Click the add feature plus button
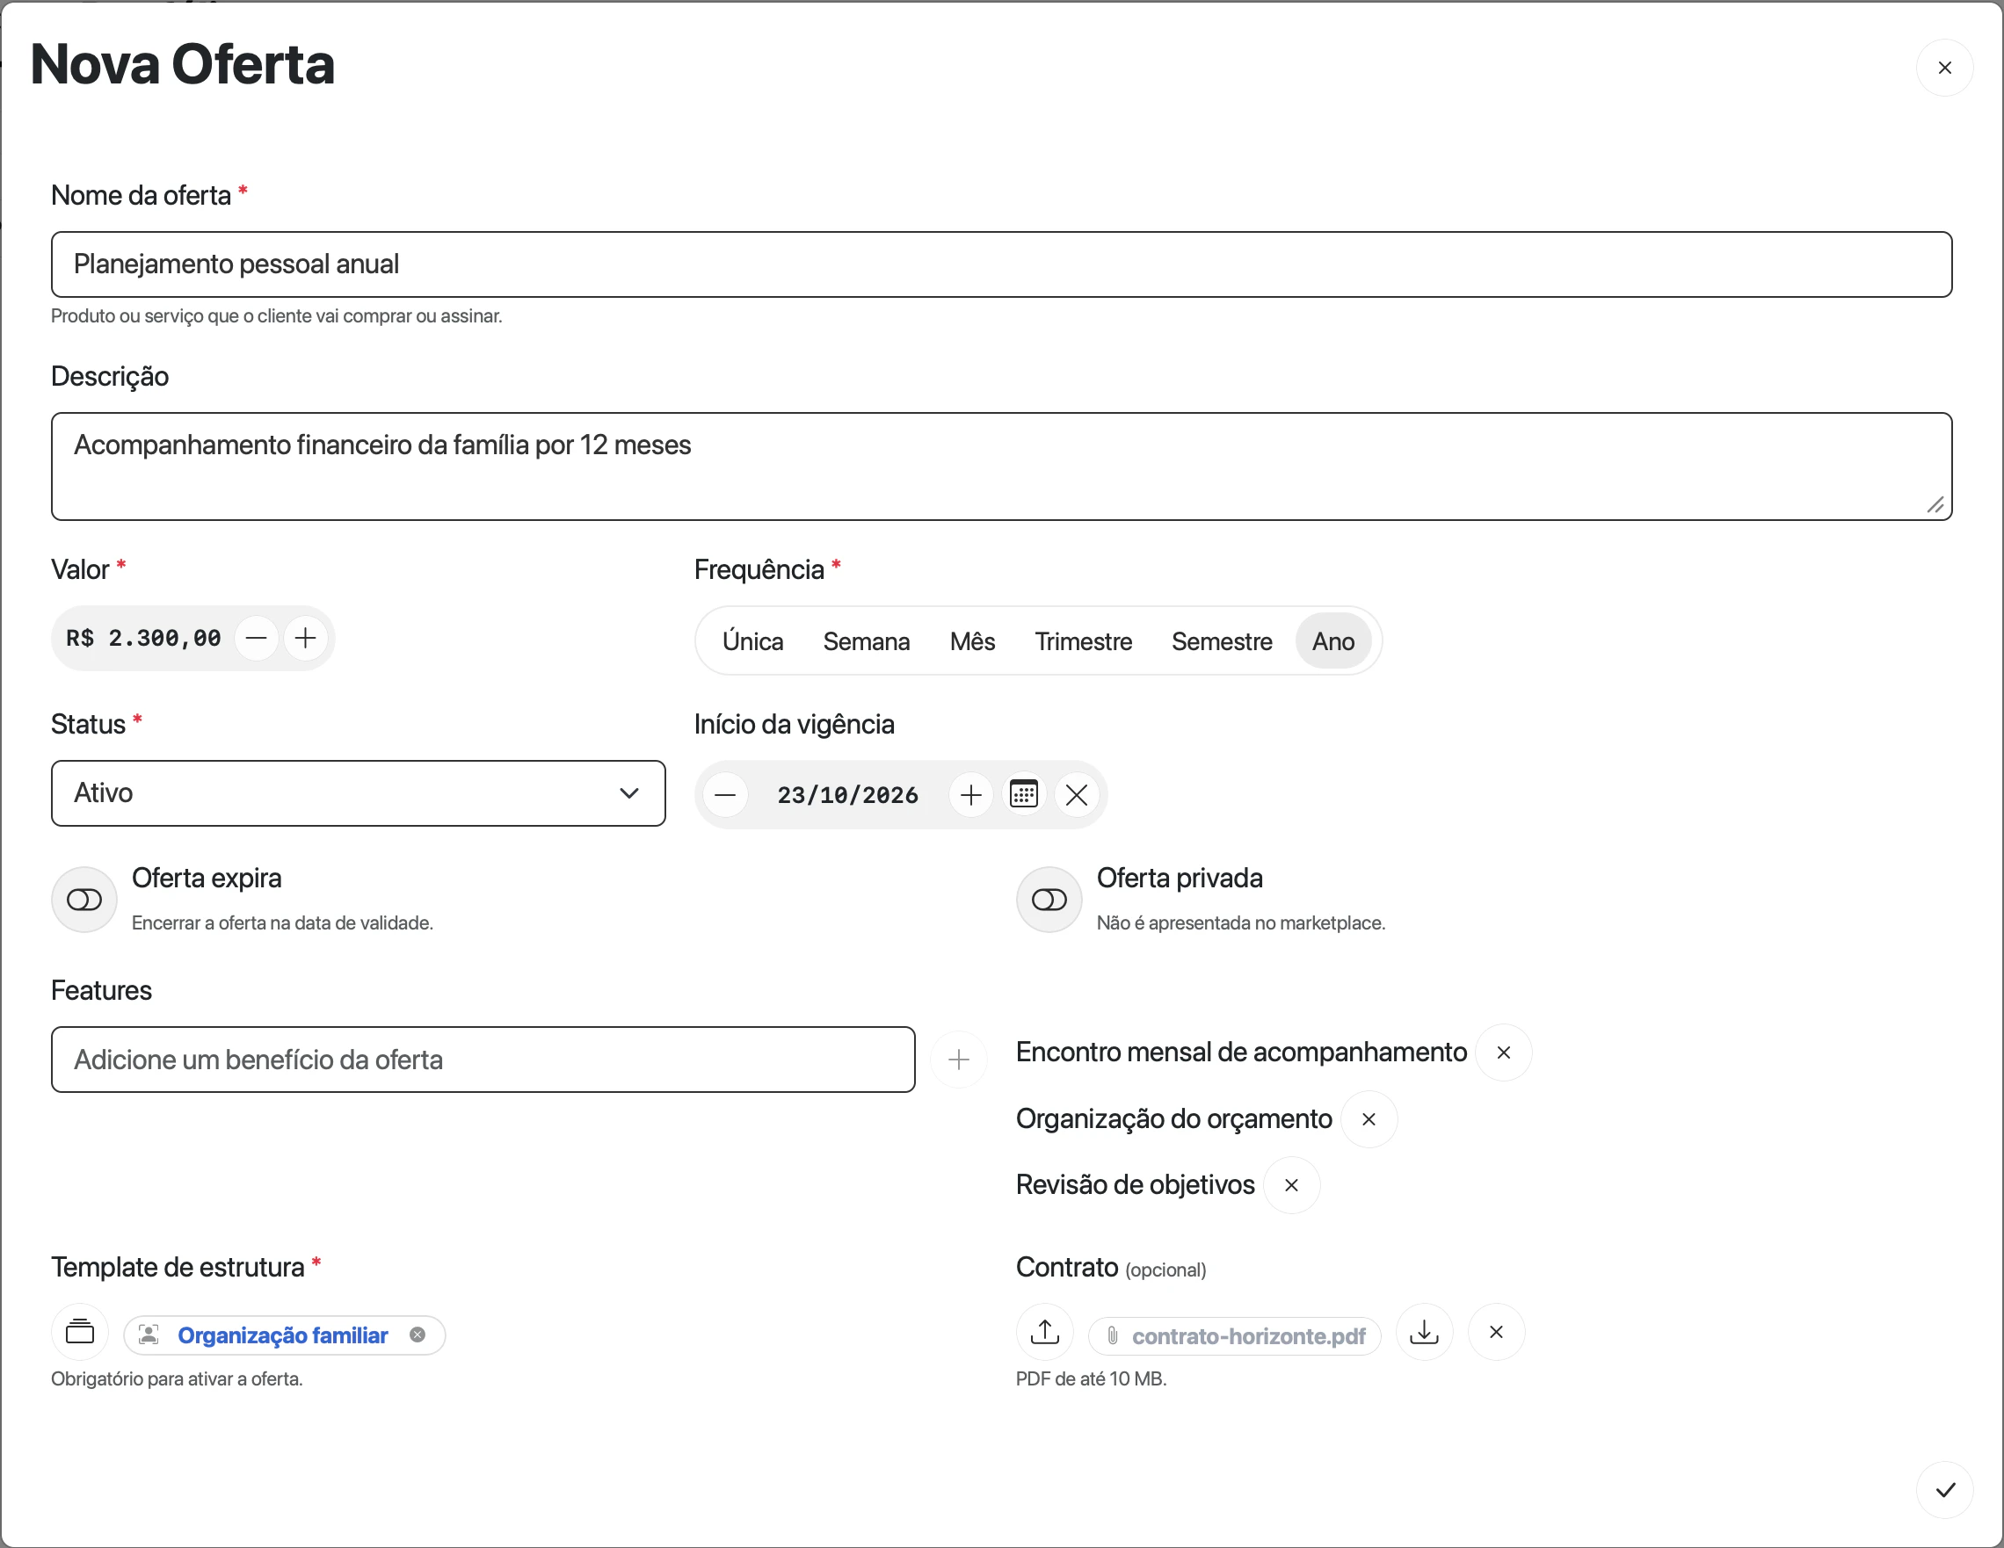 tap(958, 1060)
